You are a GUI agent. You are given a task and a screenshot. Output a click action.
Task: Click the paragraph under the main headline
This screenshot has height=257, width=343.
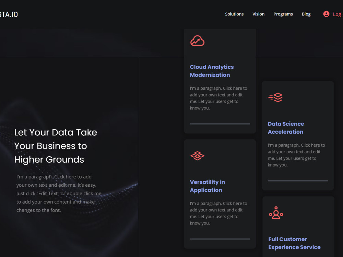(59, 193)
